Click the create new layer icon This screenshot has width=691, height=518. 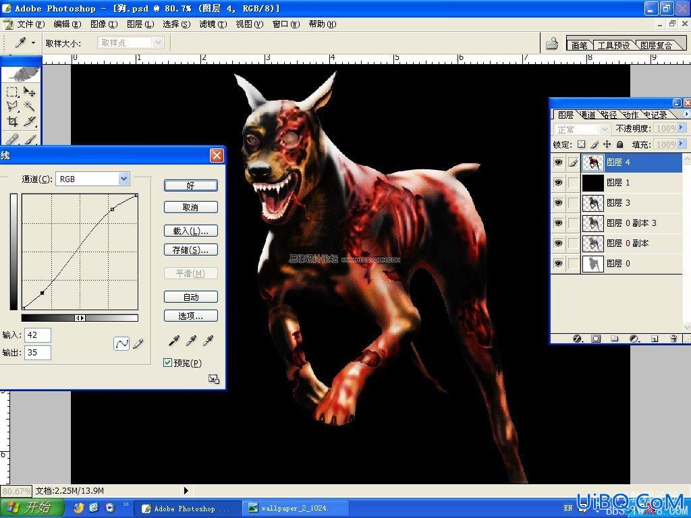(x=655, y=339)
